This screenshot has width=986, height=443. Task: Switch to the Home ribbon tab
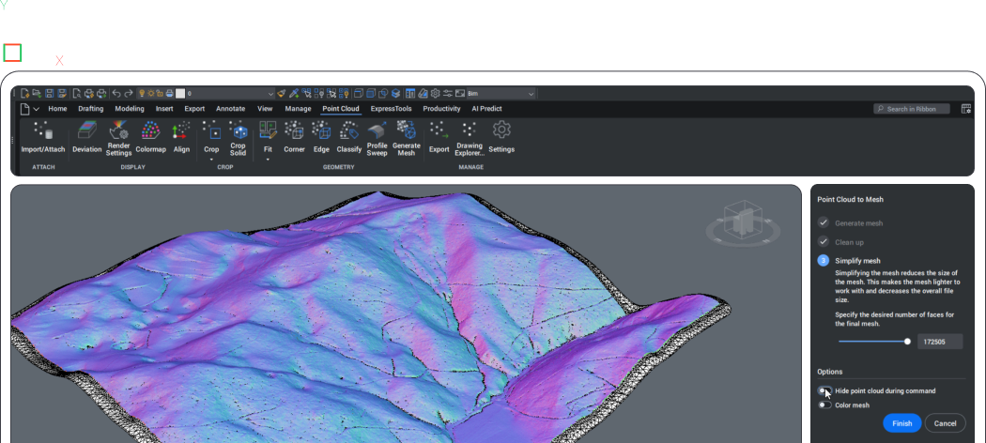click(57, 109)
